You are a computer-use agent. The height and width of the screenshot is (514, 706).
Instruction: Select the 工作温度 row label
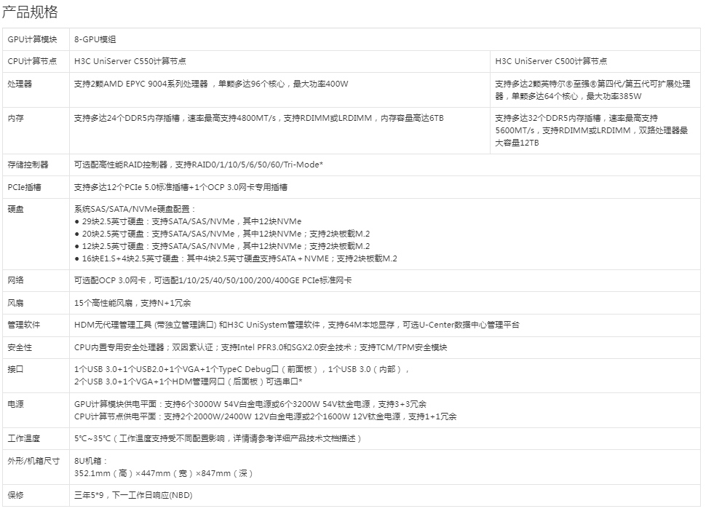click(x=24, y=438)
